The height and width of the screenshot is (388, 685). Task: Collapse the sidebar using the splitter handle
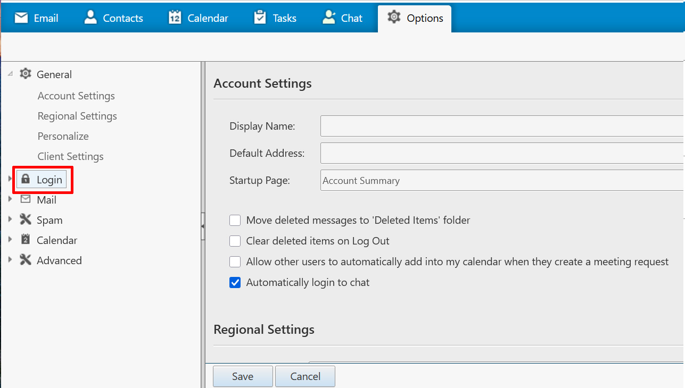203,226
